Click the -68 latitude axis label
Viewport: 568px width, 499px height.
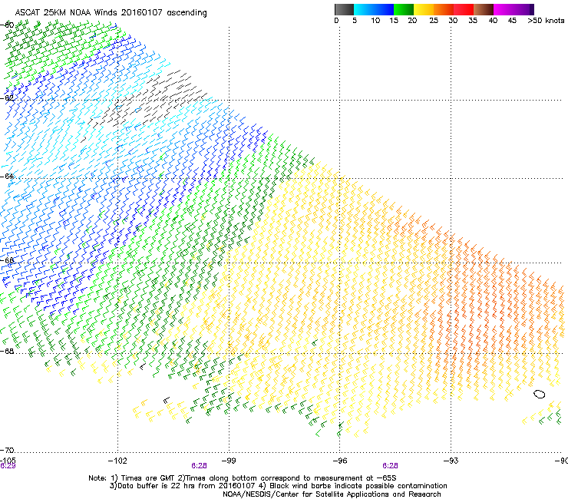[x=7, y=351]
